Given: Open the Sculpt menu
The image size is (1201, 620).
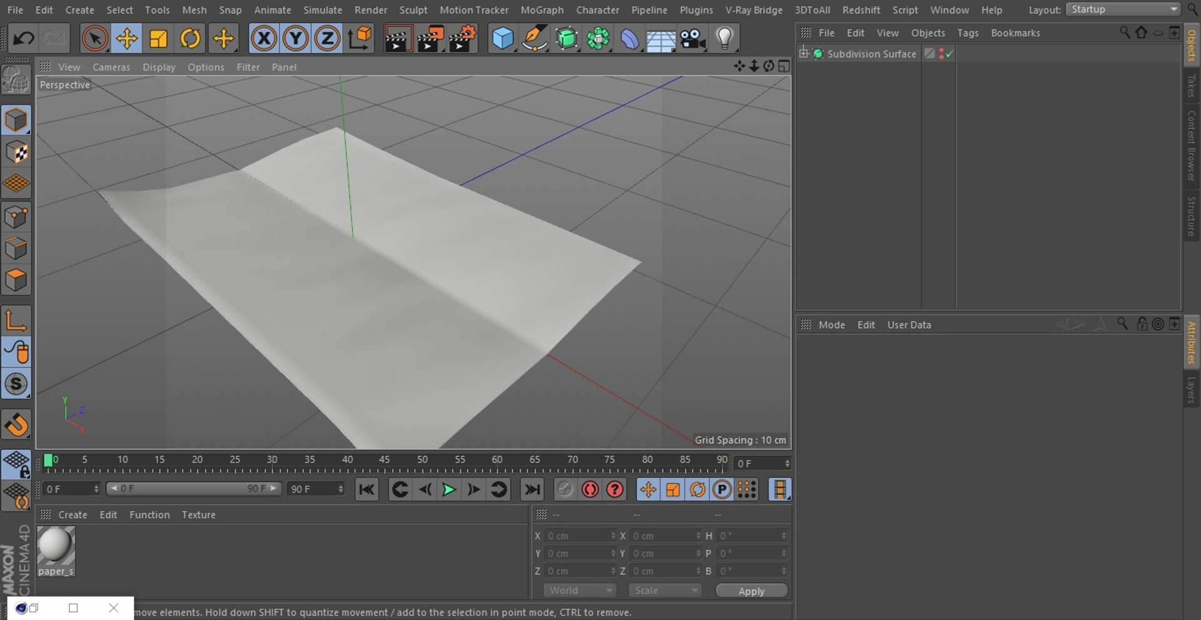Looking at the screenshot, I should [413, 10].
